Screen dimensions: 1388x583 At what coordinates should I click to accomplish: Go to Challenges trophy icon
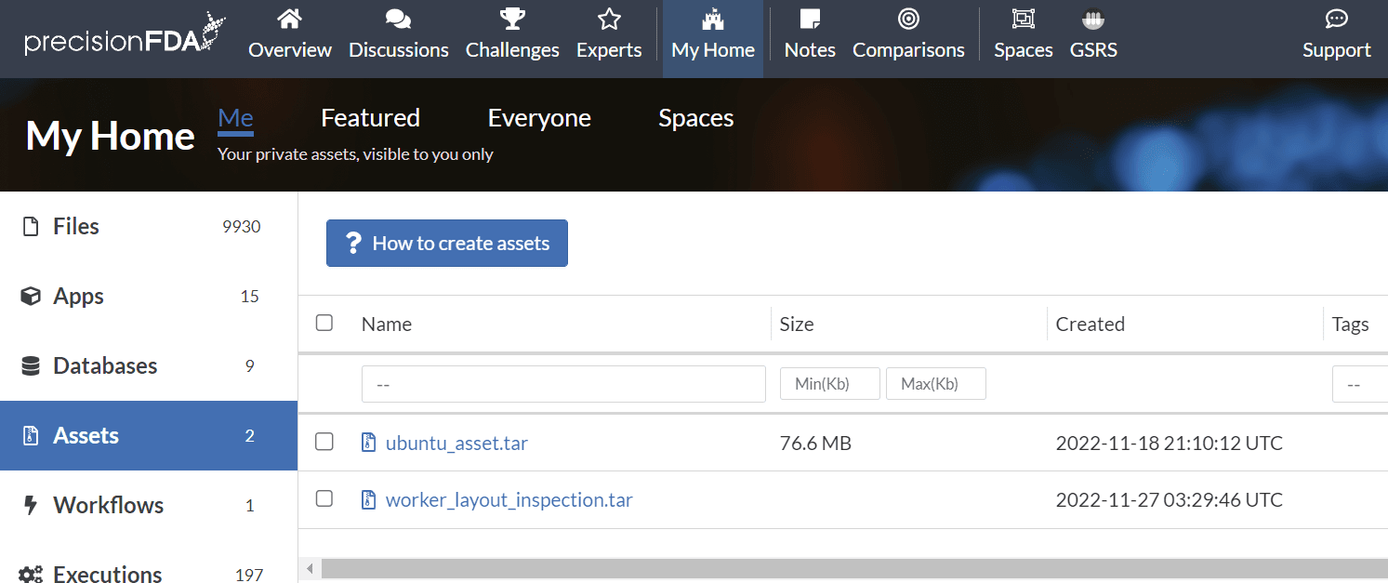point(512,19)
